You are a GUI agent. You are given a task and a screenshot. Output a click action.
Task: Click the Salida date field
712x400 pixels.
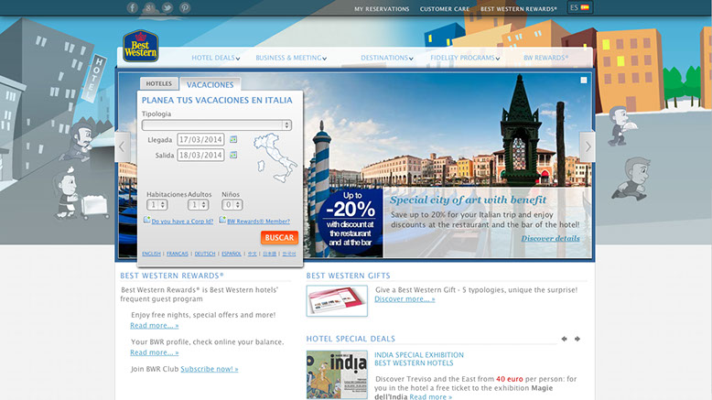[x=200, y=155]
